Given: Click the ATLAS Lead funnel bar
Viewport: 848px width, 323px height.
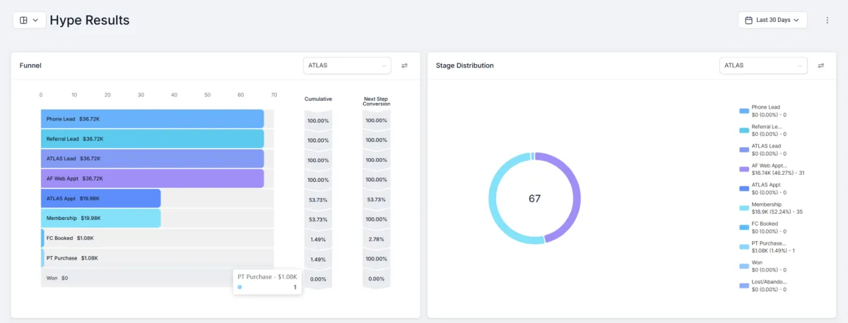Looking at the screenshot, I should tap(152, 159).
